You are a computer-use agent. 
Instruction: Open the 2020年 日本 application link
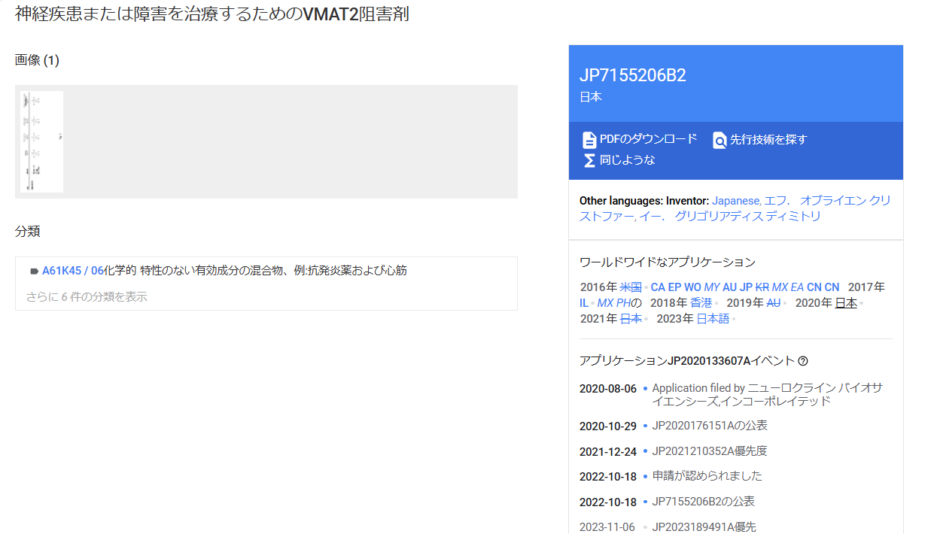(846, 303)
